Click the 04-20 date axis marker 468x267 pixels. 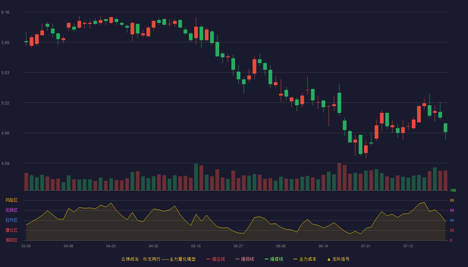point(111,246)
